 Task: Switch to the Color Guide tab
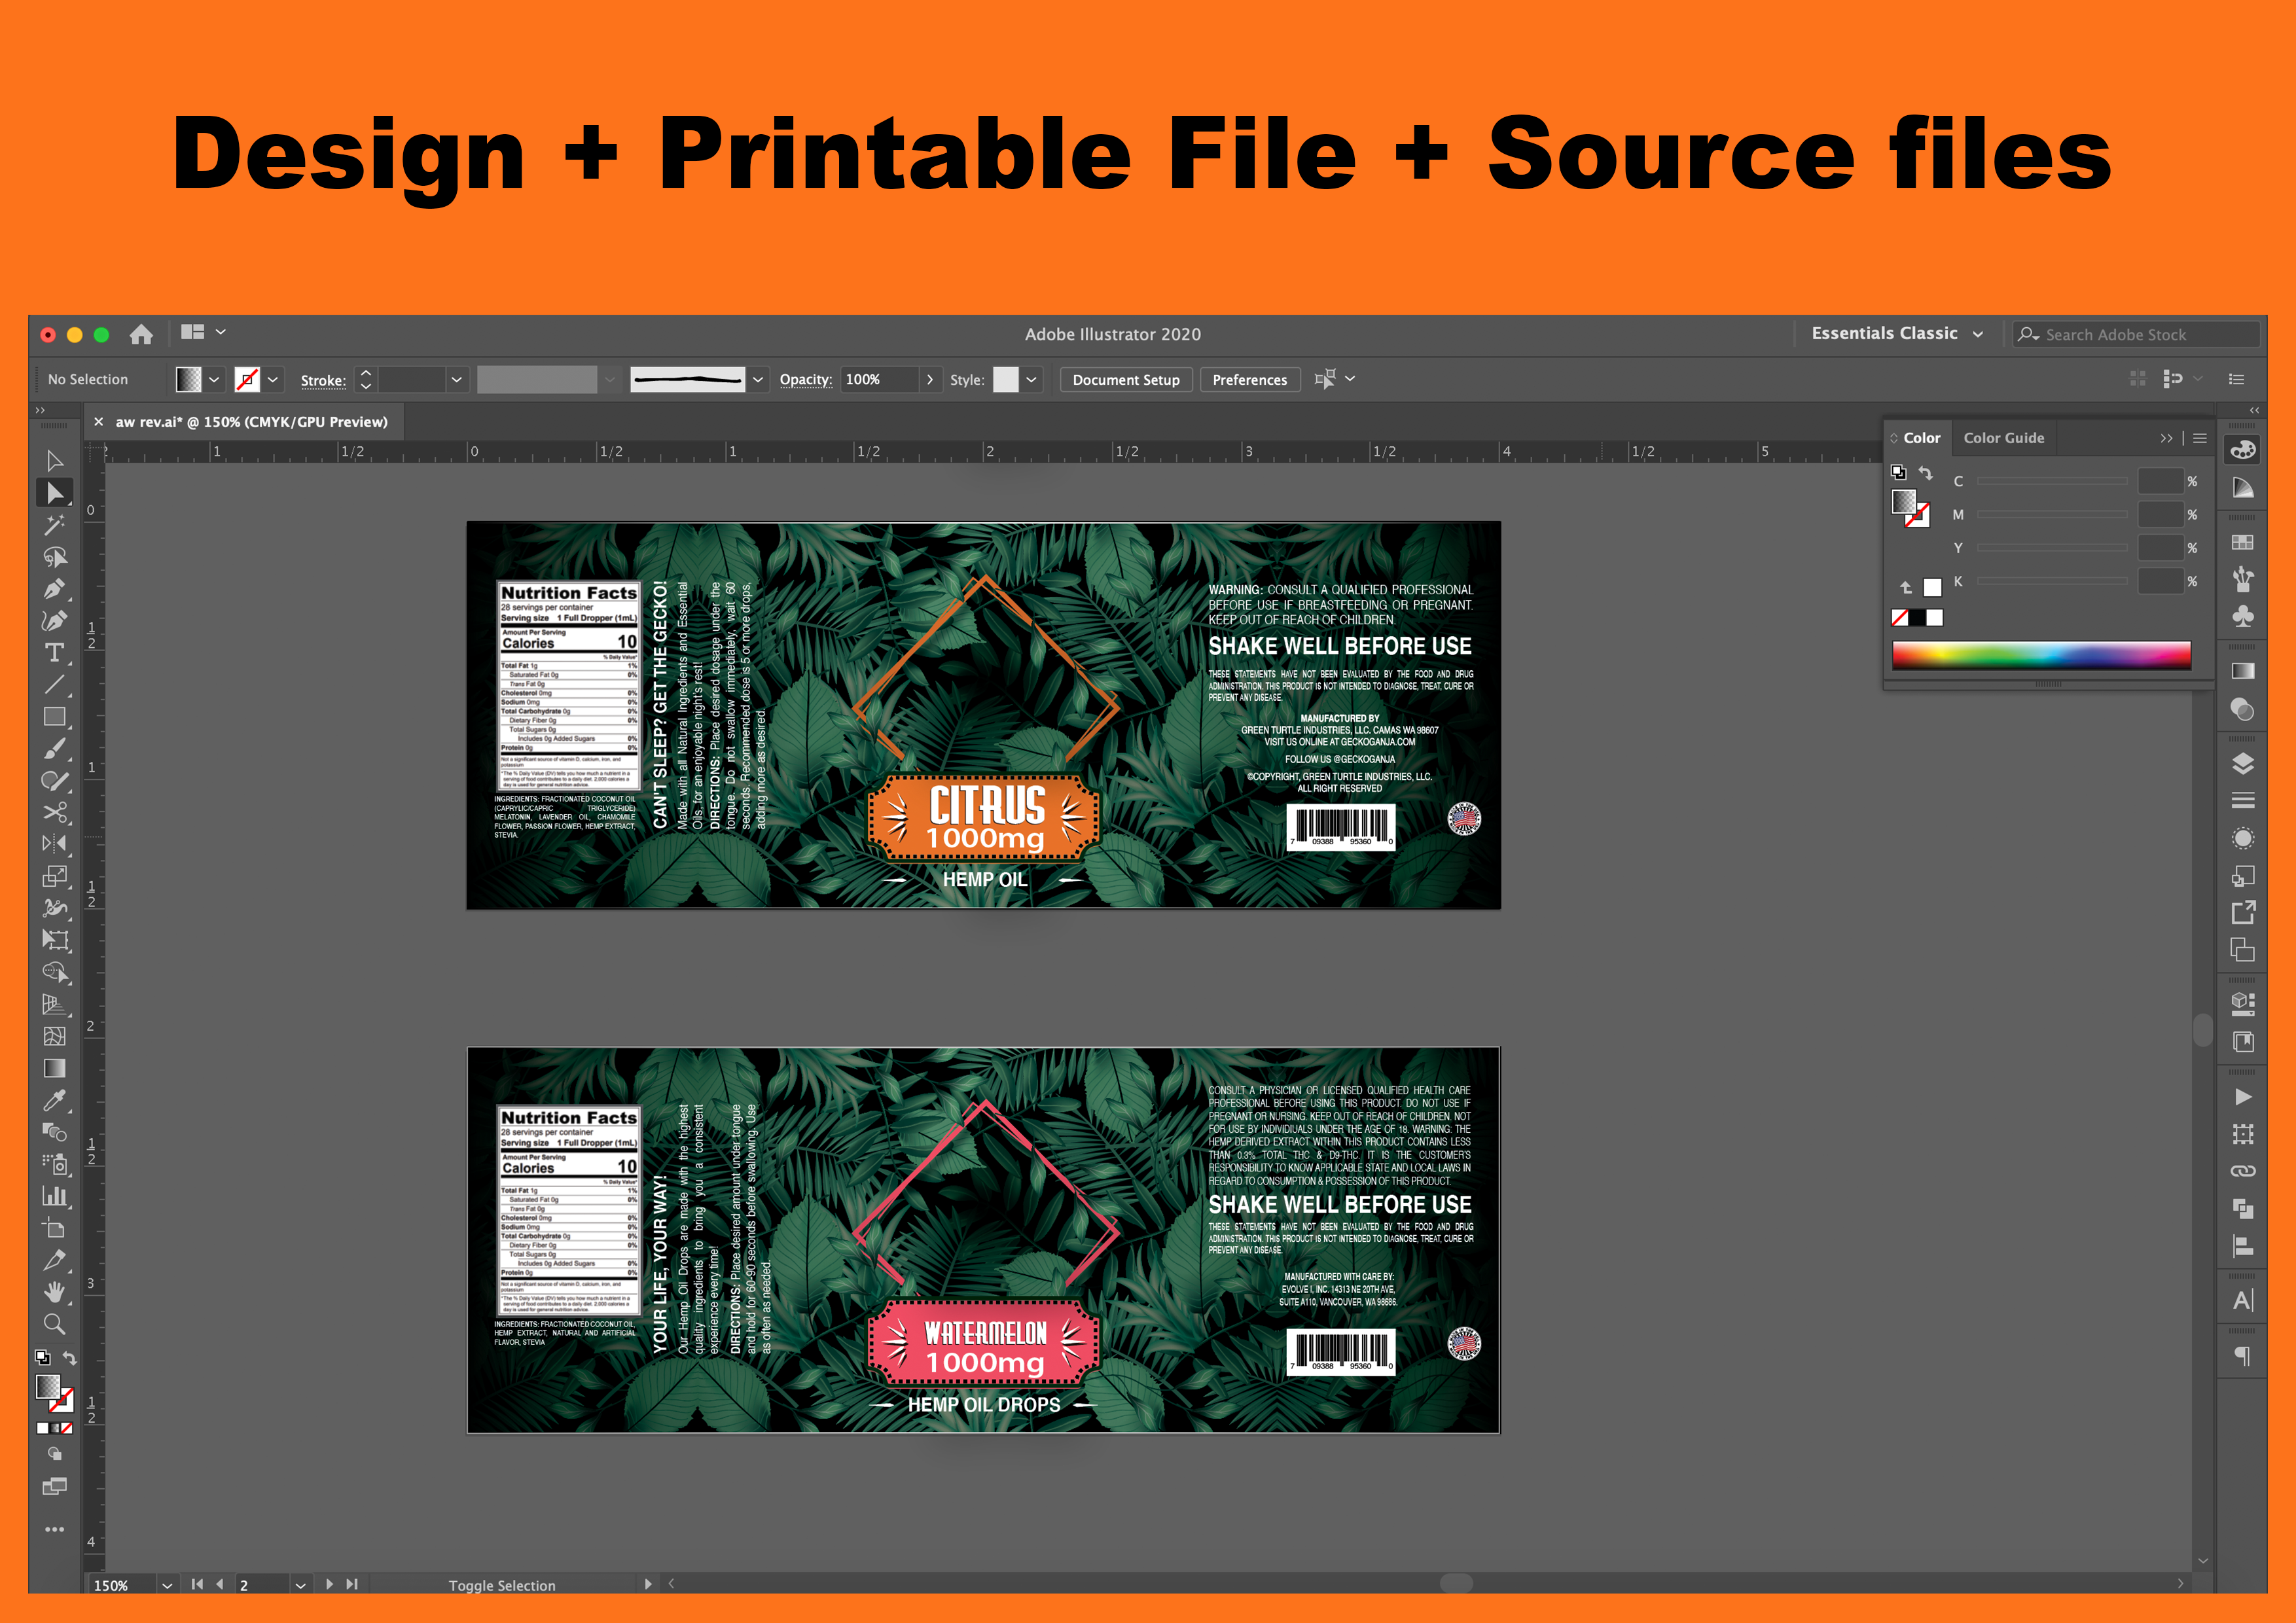pyautogui.click(x=2003, y=438)
